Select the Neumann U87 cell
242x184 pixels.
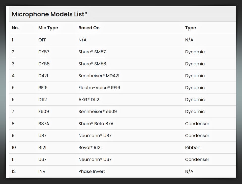[x=95, y=135]
